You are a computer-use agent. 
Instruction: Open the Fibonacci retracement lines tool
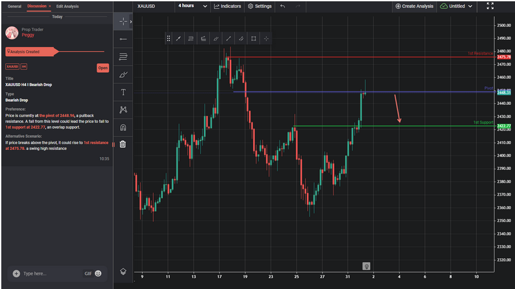point(123,57)
